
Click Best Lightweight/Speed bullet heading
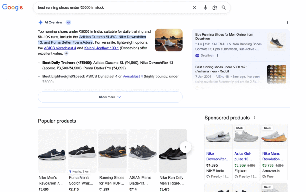64,76
